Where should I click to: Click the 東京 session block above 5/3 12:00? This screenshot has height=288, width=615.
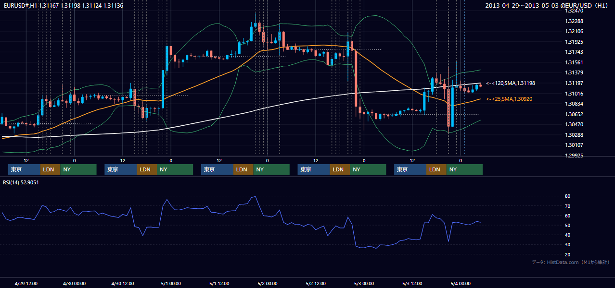pyautogui.click(x=410, y=169)
